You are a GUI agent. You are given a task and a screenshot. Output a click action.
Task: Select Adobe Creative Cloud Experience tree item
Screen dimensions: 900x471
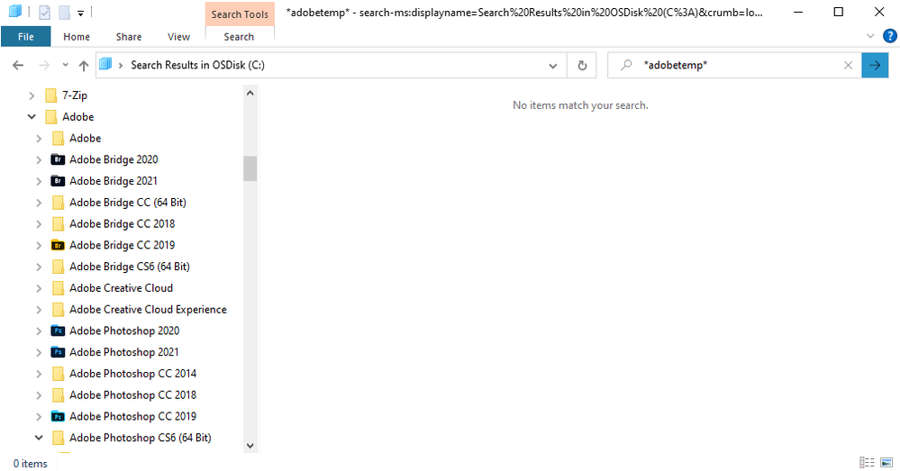[x=148, y=309]
